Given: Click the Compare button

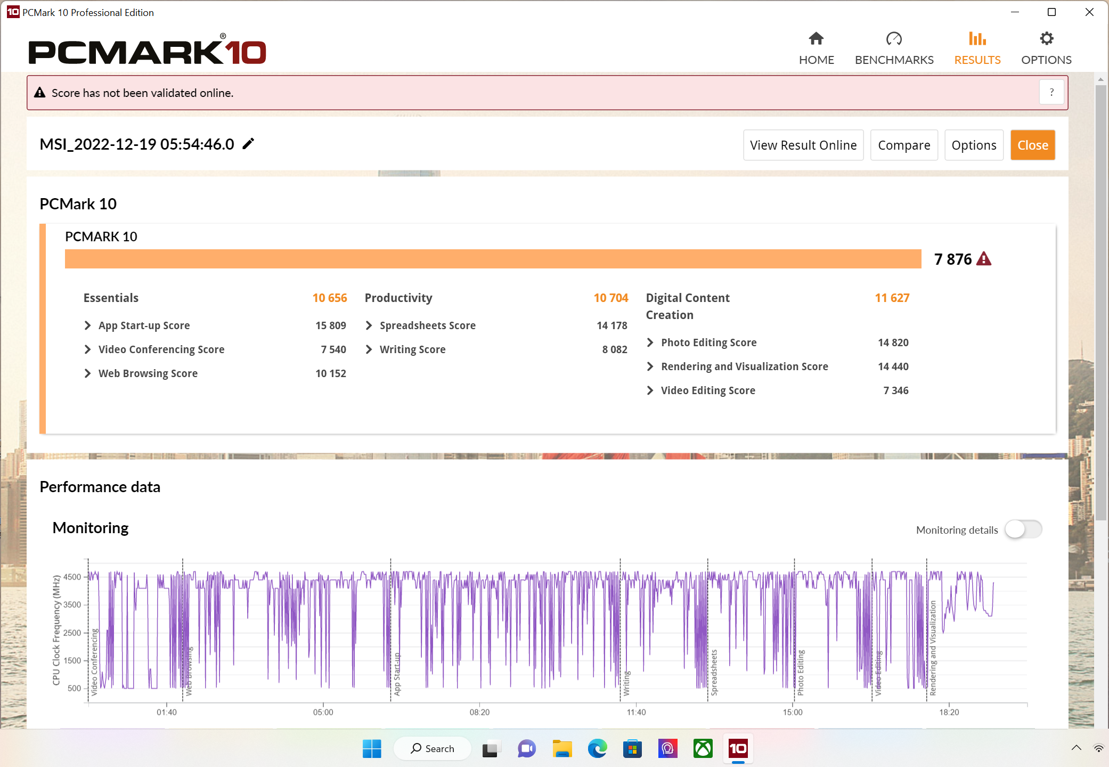Looking at the screenshot, I should click(904, 145).
